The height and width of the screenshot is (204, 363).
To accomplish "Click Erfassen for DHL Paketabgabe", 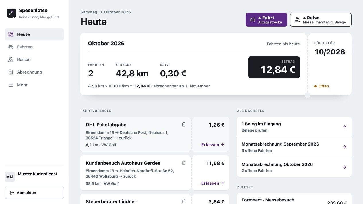I will 213,145.
